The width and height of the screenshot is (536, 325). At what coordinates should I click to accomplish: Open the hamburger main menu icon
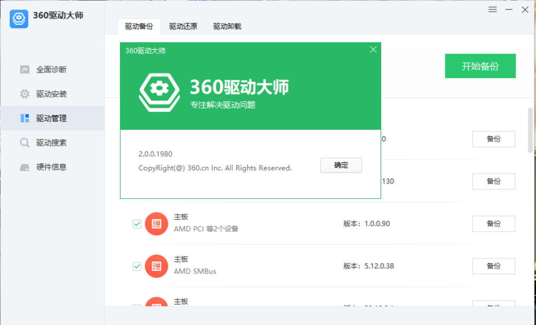point(493,10)
